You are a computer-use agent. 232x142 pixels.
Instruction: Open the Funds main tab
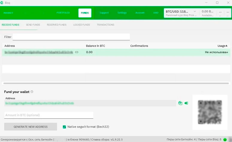(85, 13)
